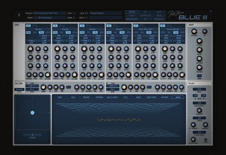Open oscillator 2 PM mode dropdown
The image size is (226, 155).
pos(59,36)
